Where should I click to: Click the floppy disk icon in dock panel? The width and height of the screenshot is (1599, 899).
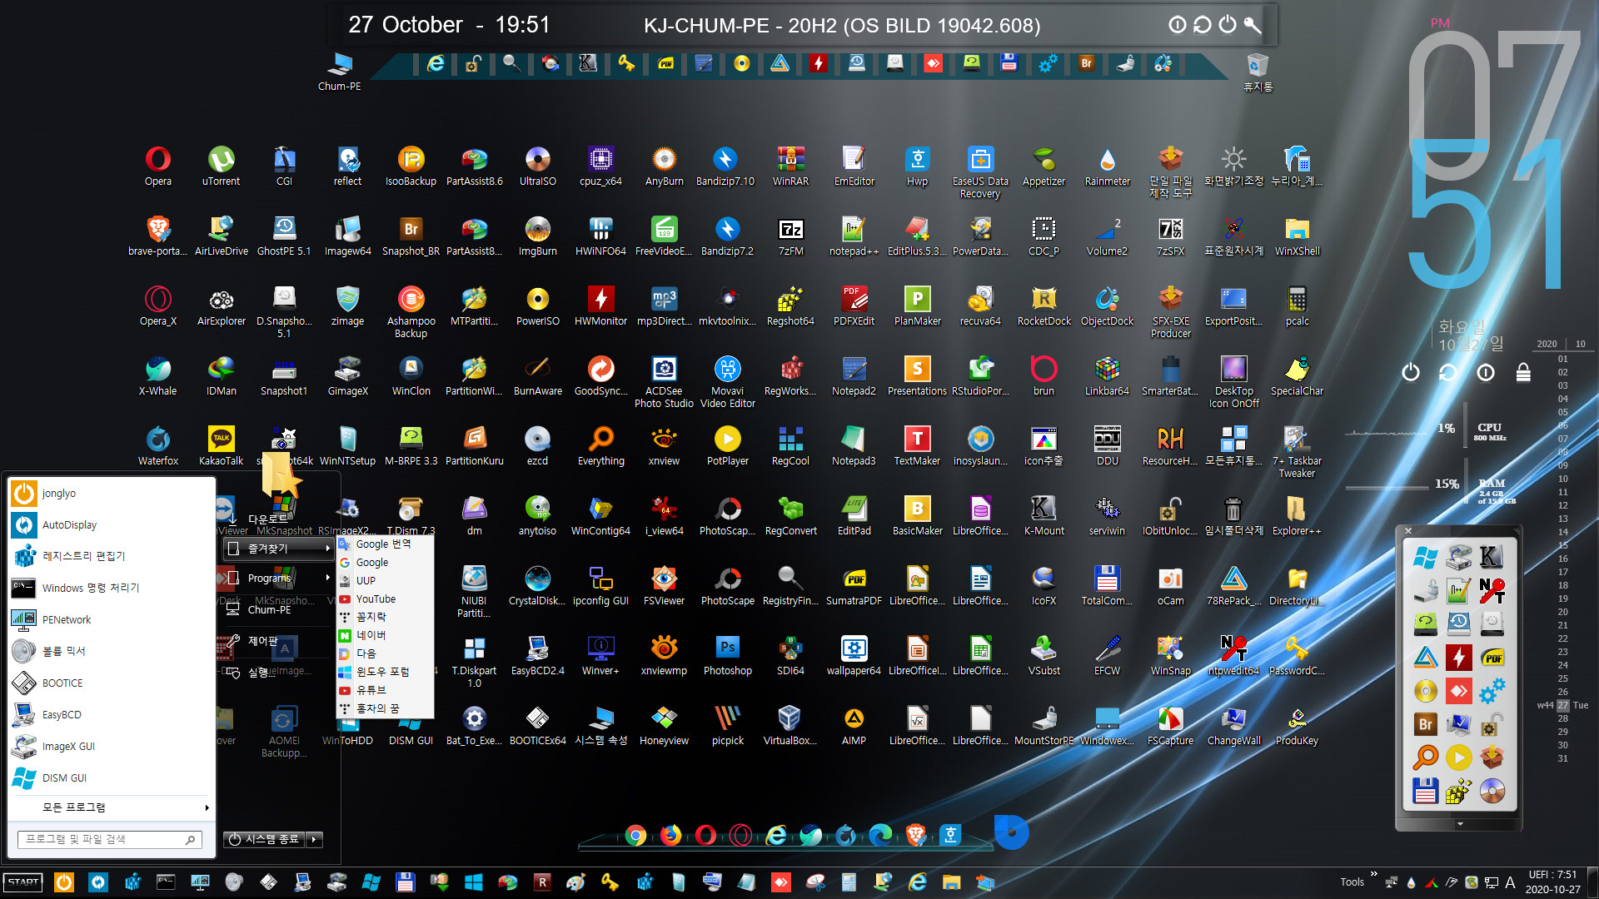tap(1426, 791)
